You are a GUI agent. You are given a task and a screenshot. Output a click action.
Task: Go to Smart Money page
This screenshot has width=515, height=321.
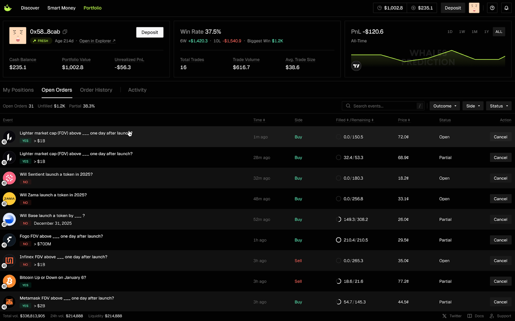[x=61, y=8]
